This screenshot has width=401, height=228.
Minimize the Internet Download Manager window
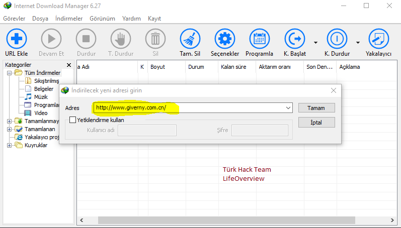point(344,6)
